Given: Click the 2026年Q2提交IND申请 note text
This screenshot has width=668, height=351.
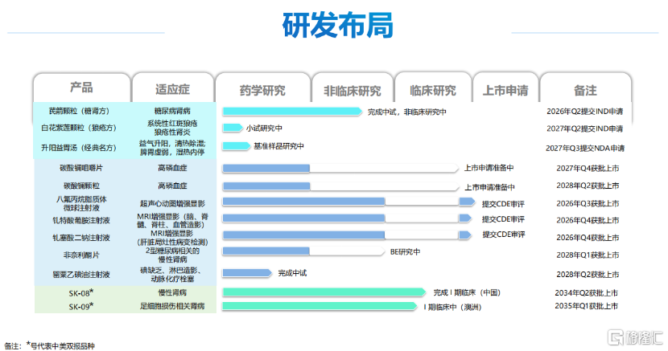Looking at the screenshot, I should (x=584, y=111).
